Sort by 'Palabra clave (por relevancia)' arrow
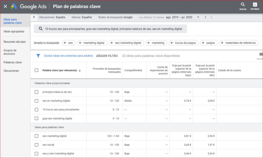The height and width of the screenshot is (158, 263). coord(80,71)
